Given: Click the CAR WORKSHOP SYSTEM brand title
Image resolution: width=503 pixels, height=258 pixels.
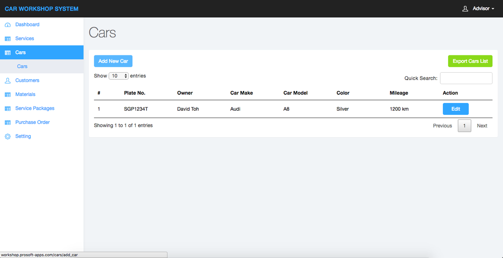Looking at the screenshot, I should (x=42, y=9).
